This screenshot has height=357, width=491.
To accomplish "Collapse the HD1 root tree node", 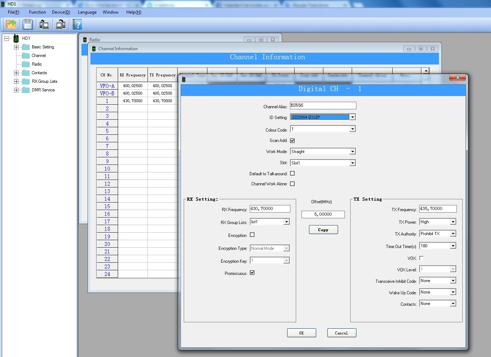I will (x=6, y=38).
